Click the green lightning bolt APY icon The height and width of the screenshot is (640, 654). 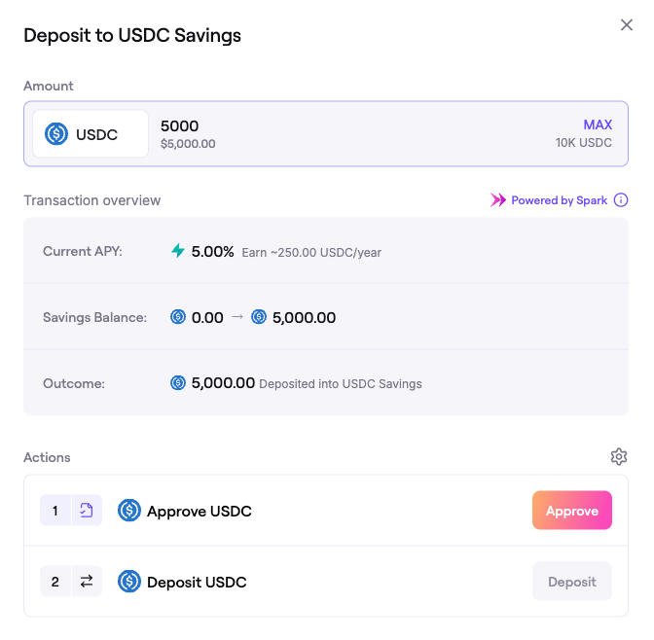(178, 251)
